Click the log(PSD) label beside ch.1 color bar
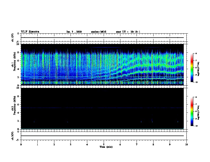Viewport: 210px width, 162px height. 199,69
